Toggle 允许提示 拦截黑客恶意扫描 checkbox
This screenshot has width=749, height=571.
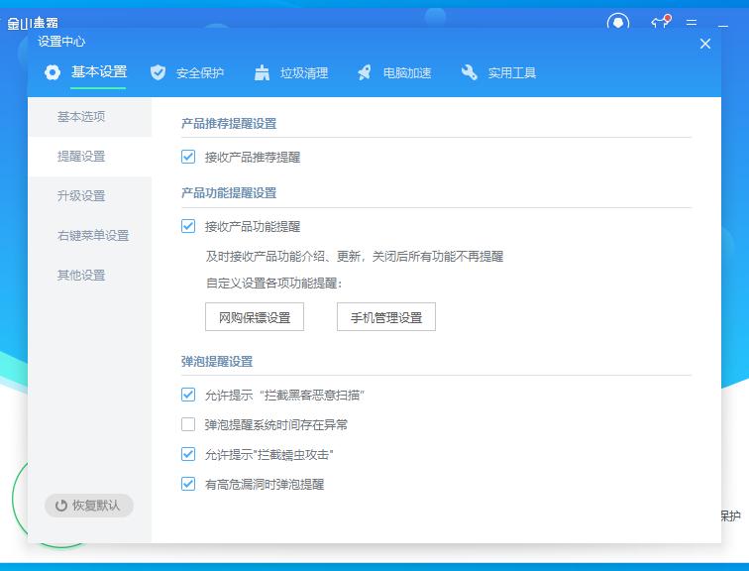tap(188, 395)
